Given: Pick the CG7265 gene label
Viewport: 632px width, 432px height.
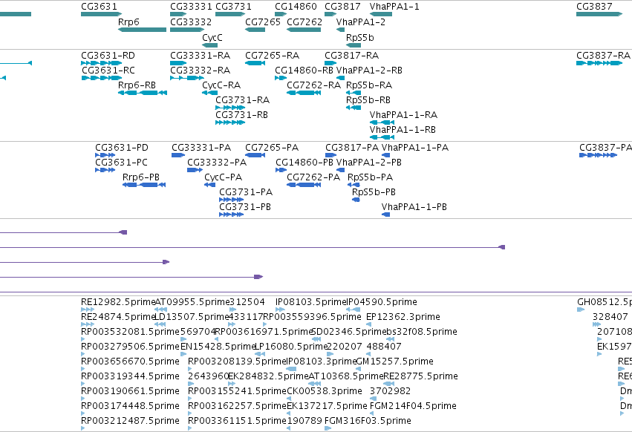Looking at the screenshot, I should pos(263,22).
